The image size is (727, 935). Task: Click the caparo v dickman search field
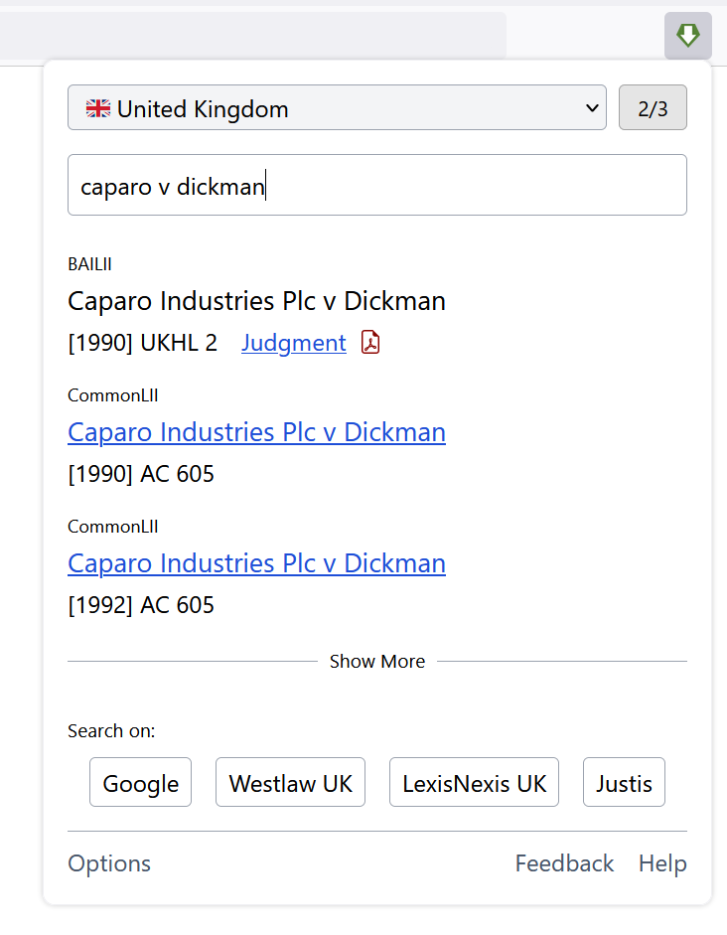[377, 186]
